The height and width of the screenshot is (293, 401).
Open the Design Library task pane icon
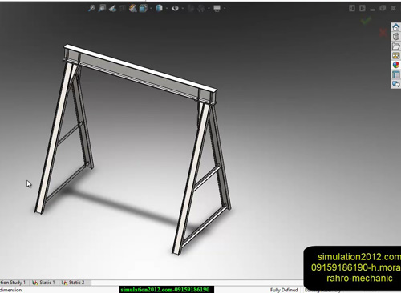[396, 37]
